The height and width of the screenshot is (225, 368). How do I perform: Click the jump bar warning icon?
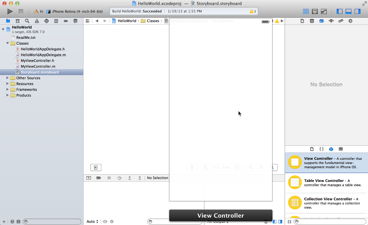click(277, 21)
